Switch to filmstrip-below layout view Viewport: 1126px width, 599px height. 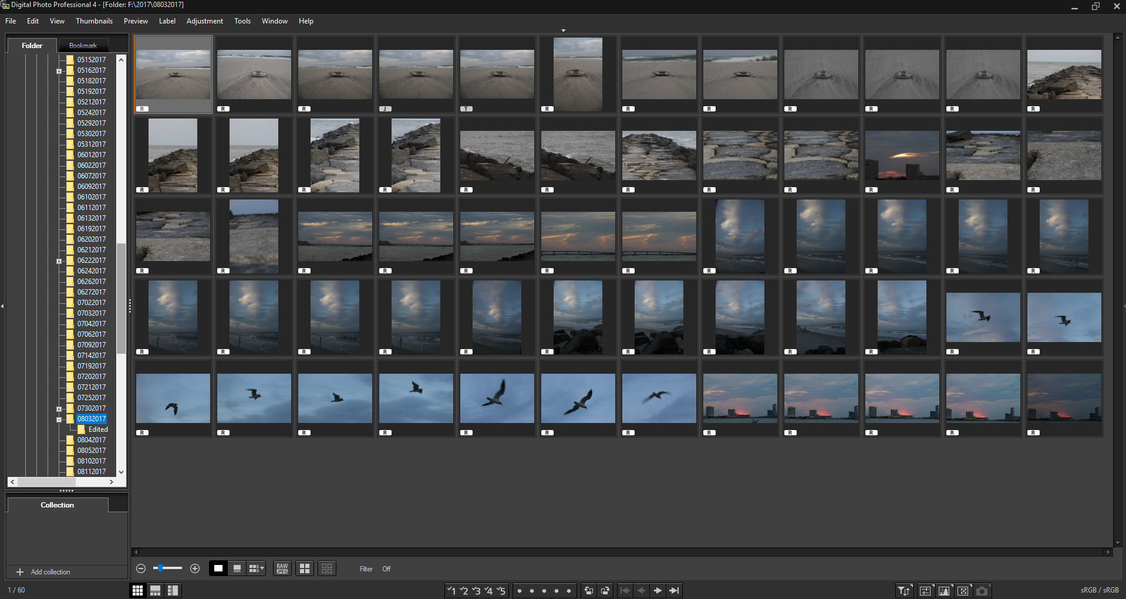click(155, 591)
